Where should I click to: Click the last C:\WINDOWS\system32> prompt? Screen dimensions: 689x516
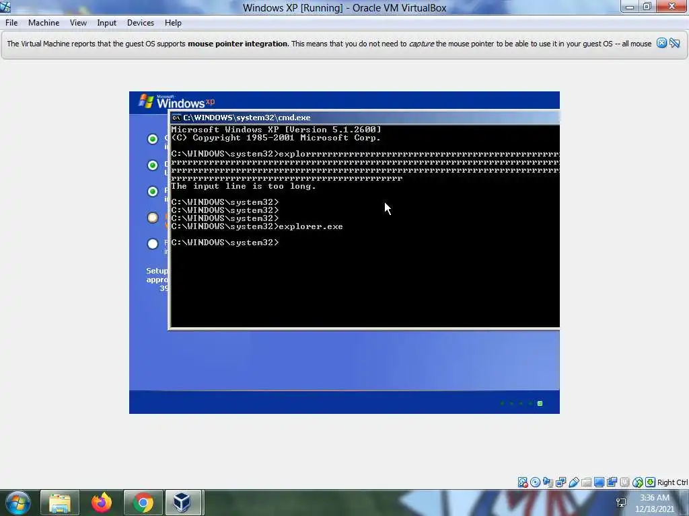click(x=225, y=242)
